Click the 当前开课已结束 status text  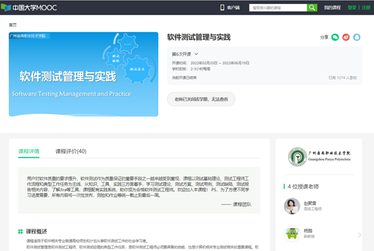point(184,78)
